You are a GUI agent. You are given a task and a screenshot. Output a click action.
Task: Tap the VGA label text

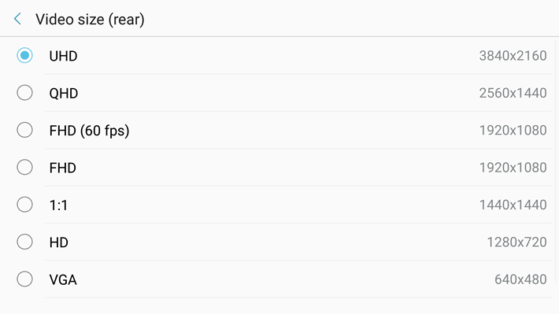[x=63, y=280]
